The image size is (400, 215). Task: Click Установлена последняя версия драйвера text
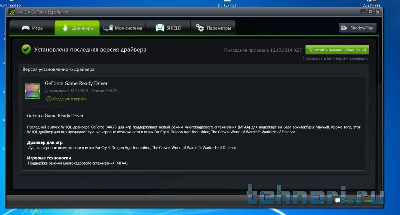[90, 49]
